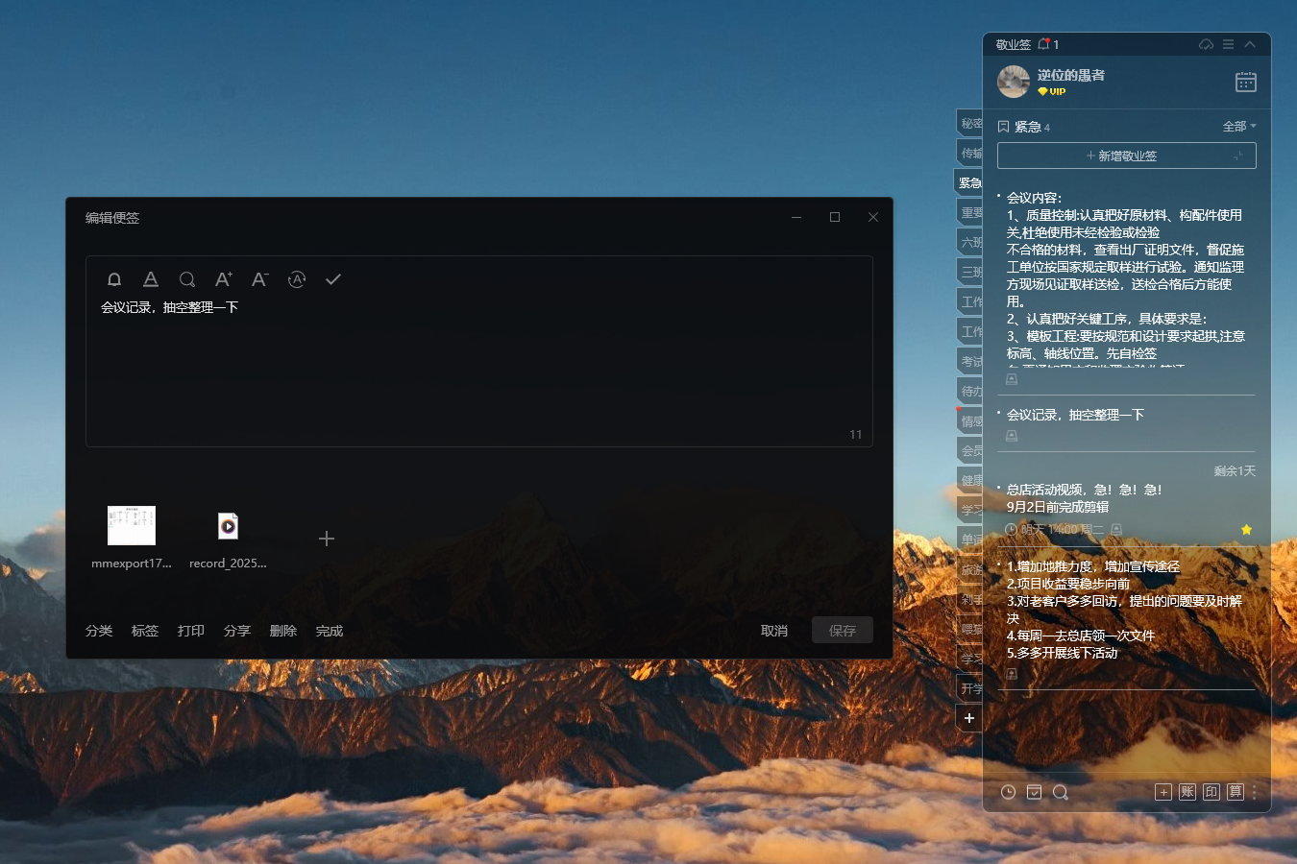Viewport: 1297px width, 864px height.
Task: Open the user avatar profile
Action: 1014,82
